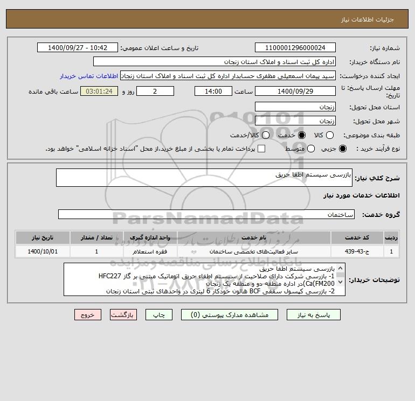Click the شهر محل تحویل field

point(295,121)
